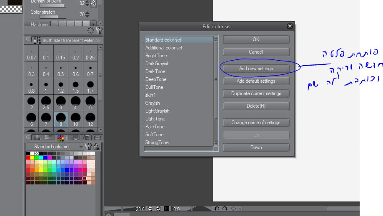383x216 pixels.
Task: Select SoftTone in the list
Action: tap(178, 135)
